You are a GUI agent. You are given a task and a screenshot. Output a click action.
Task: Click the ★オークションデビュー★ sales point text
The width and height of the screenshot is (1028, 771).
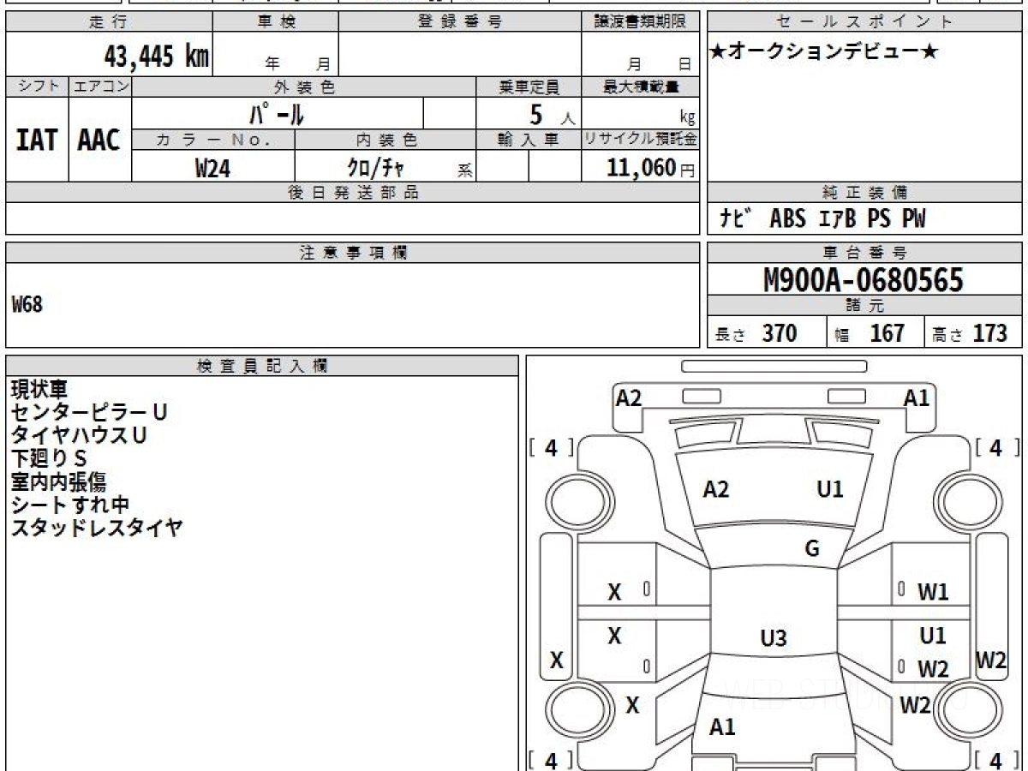(825, 51)
